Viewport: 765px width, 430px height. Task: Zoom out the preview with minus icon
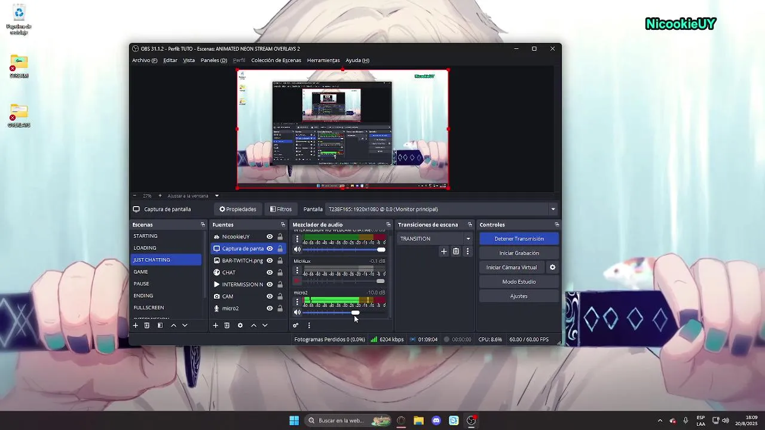[134, 196]
